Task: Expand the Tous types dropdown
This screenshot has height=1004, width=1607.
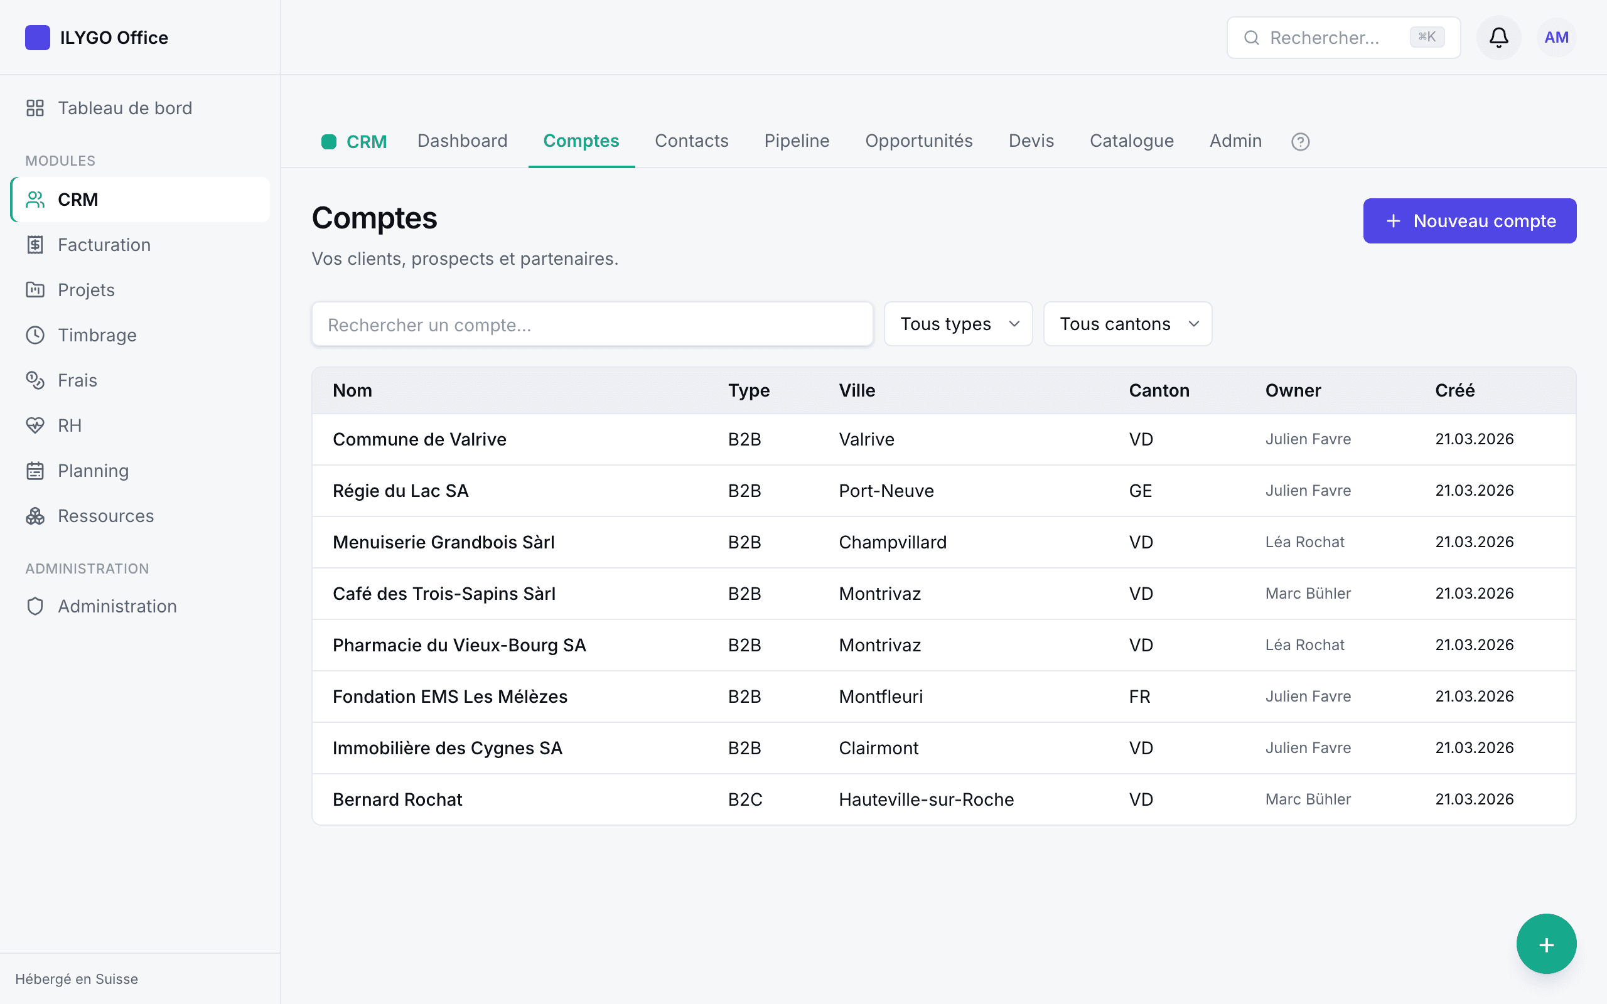Action: point(957,324)
